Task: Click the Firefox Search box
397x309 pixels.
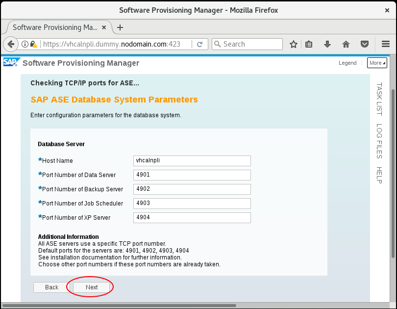Action: [247, 44]
